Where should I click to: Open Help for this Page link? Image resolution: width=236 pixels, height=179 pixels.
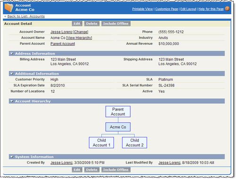[x=211, y=9]
